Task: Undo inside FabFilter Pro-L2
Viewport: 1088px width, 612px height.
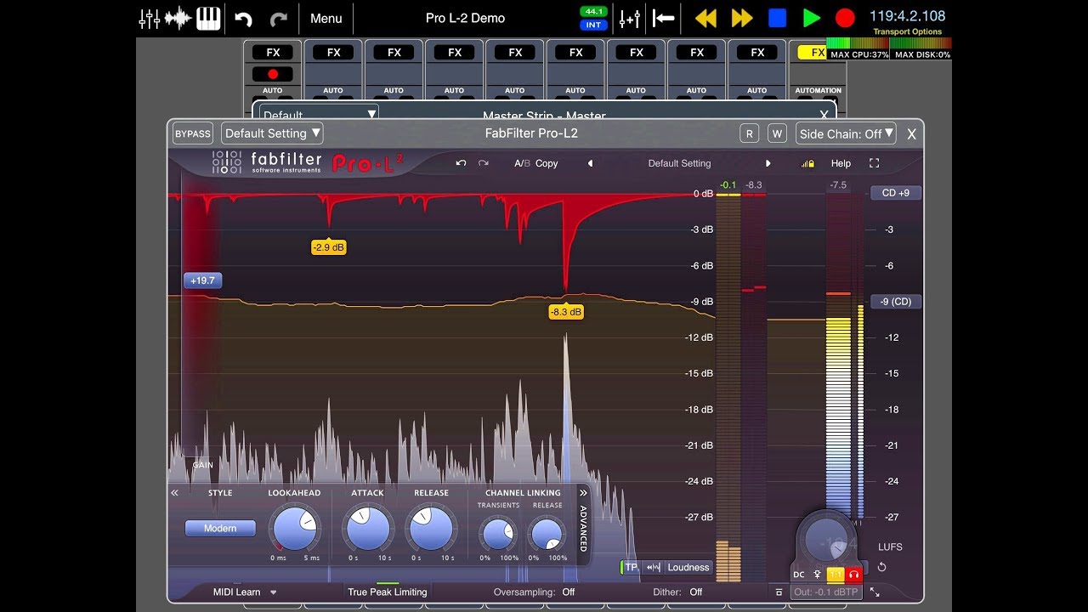Action: point(461,163)
